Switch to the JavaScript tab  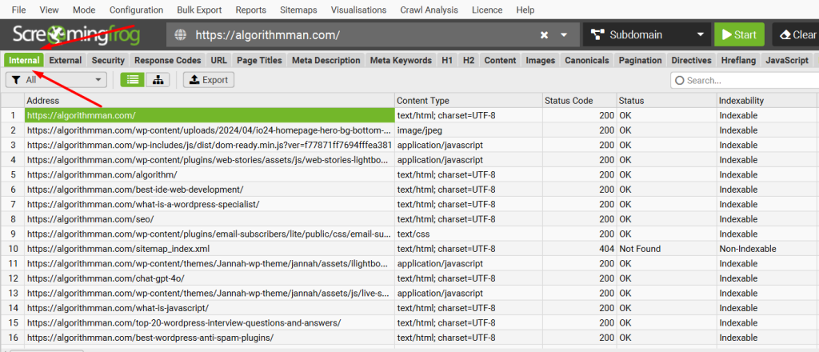coord(787,60)
